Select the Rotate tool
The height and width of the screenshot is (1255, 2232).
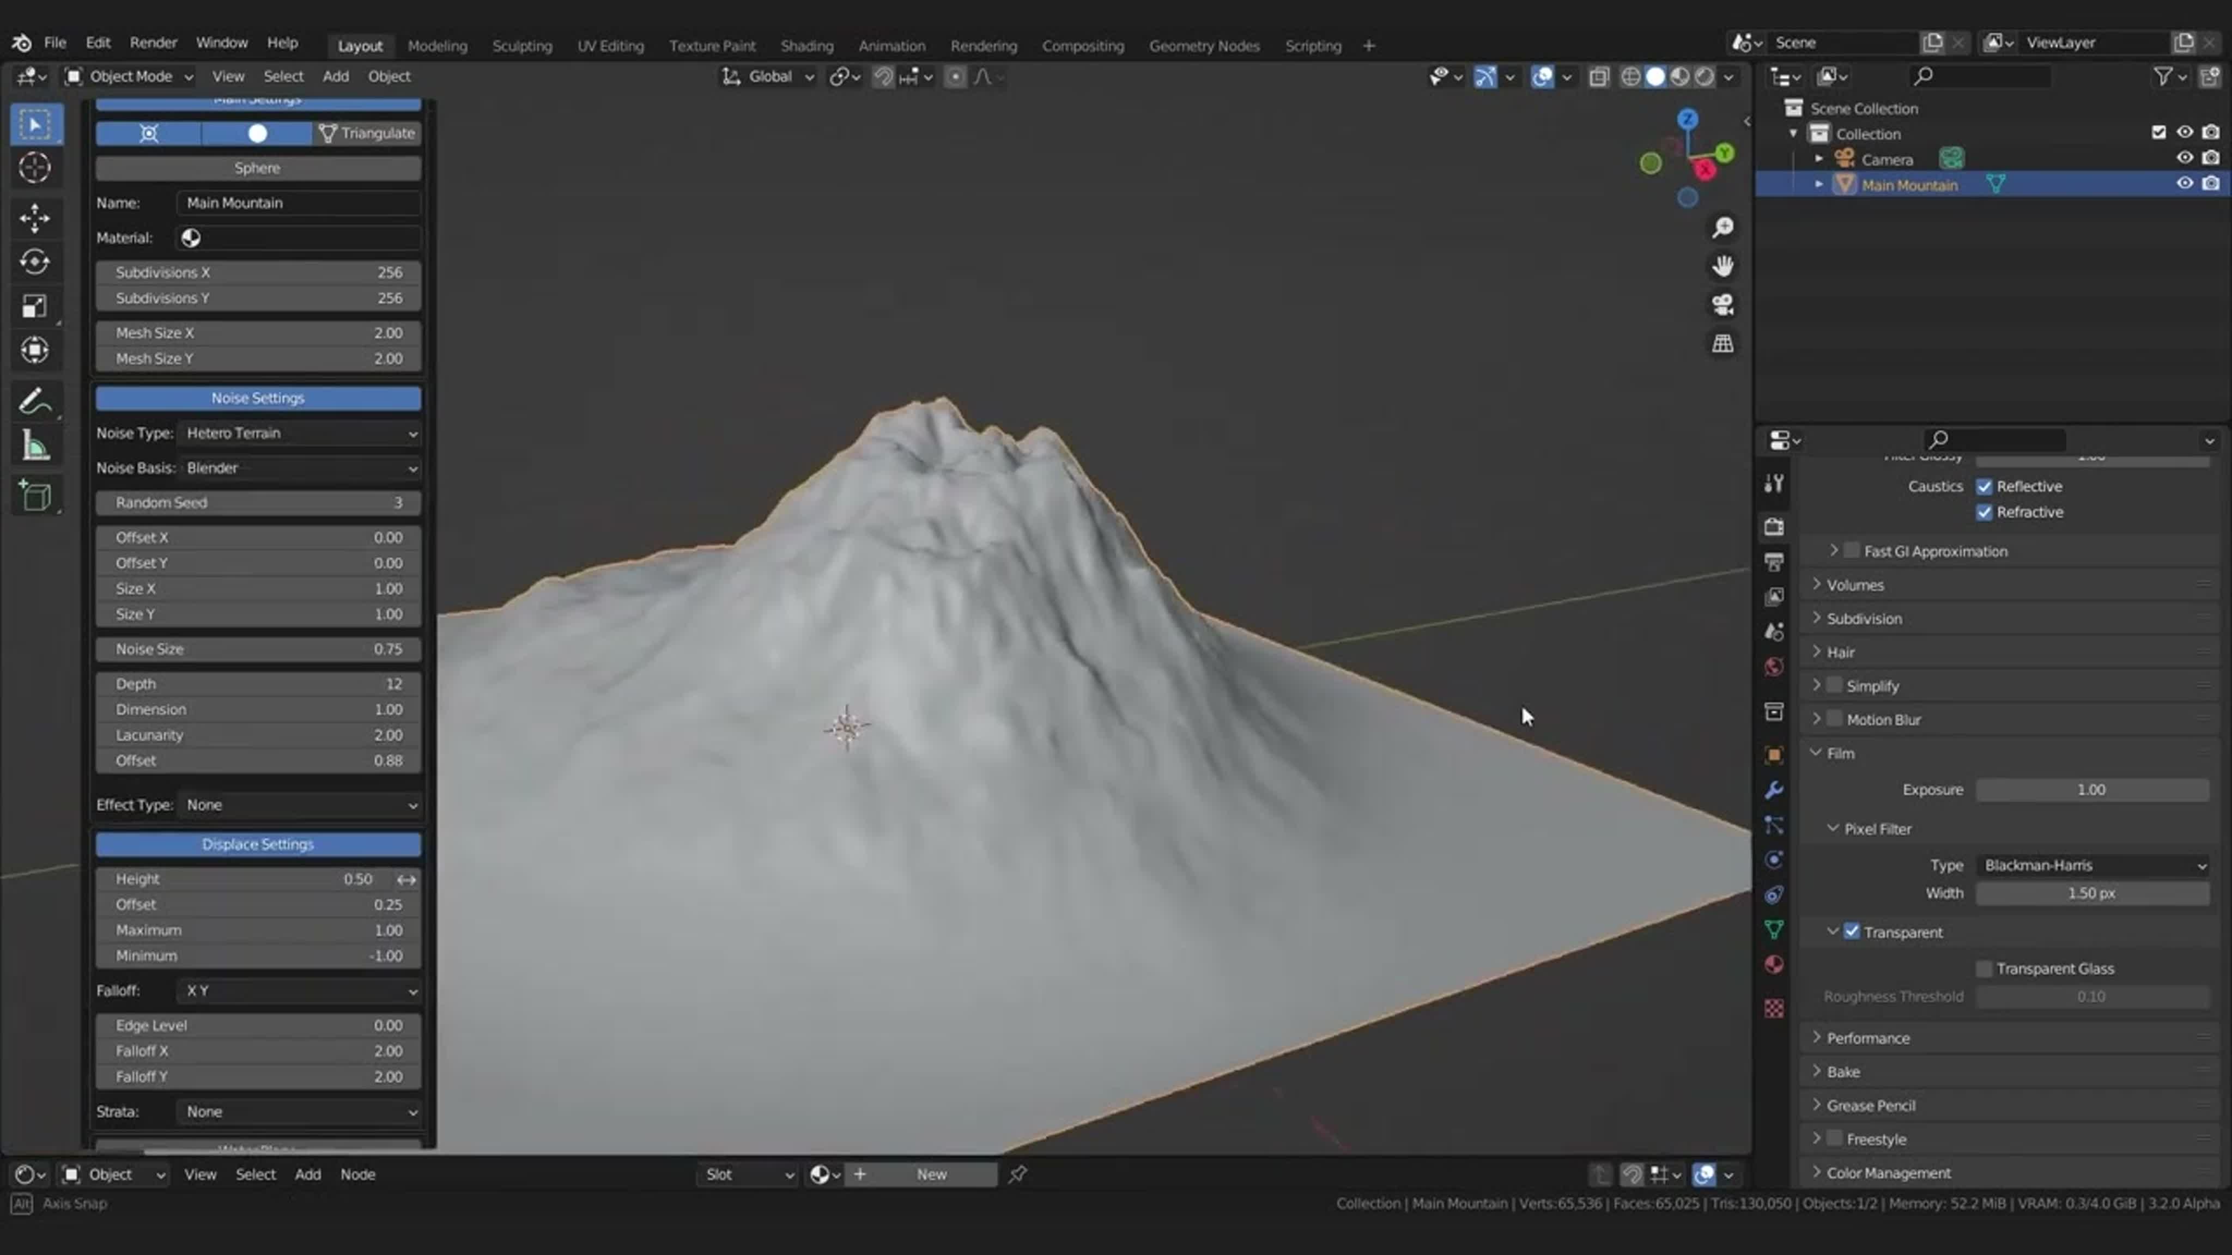pyautogui.click(x=35, y=261)
